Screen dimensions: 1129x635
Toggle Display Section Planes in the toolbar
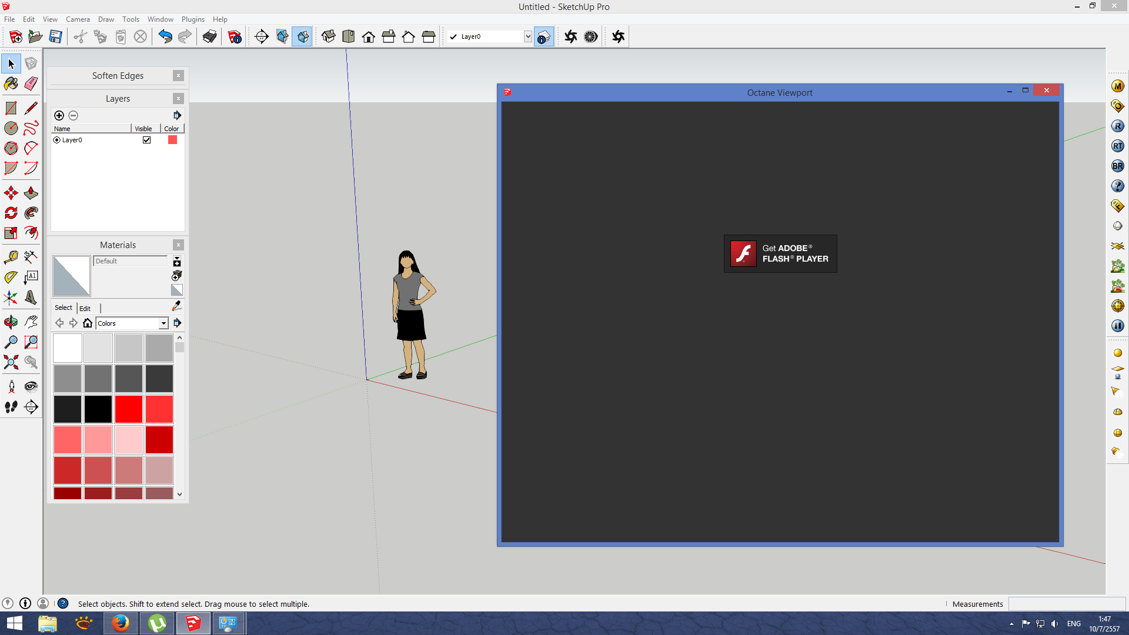282,36
